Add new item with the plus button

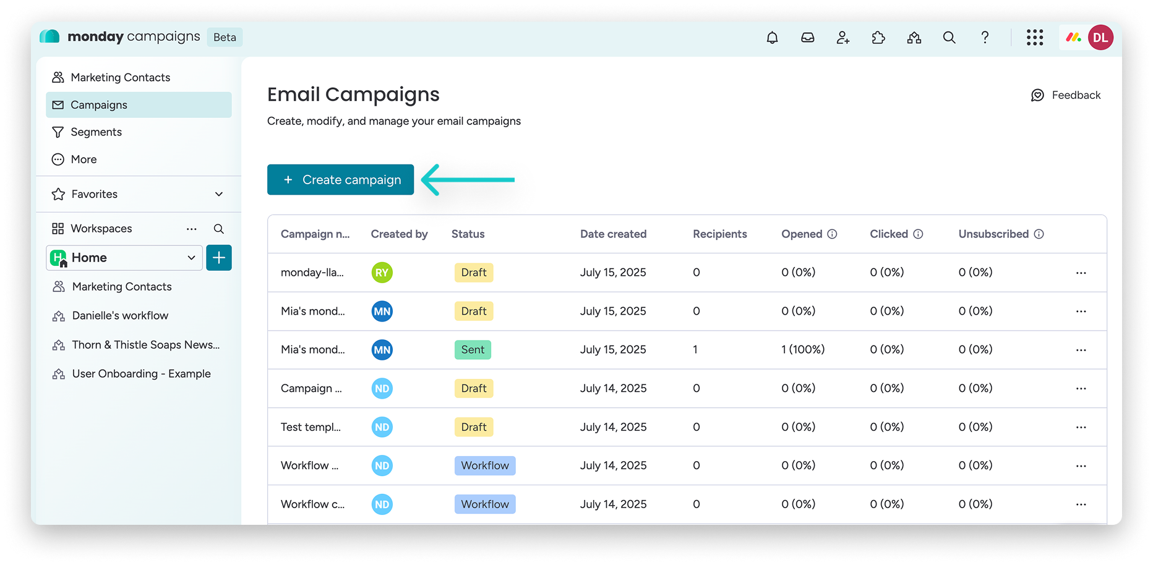click(219, 258)
